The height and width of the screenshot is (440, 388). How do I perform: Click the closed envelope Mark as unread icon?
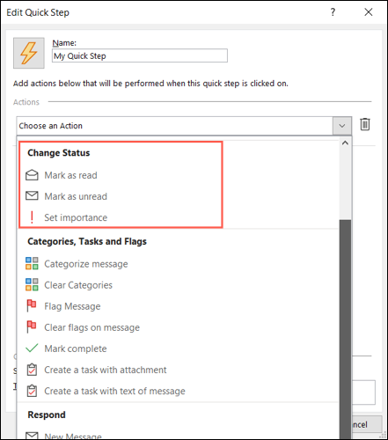tap(32, 195)
